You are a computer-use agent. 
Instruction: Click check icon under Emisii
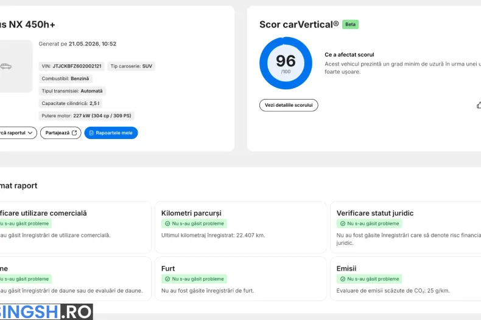343,279
